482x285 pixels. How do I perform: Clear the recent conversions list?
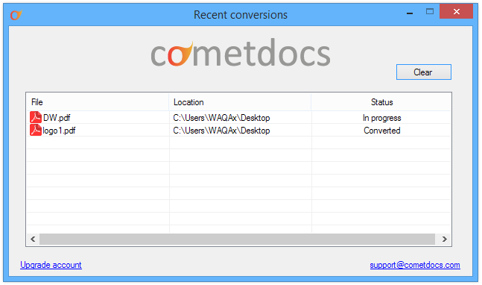424,72
